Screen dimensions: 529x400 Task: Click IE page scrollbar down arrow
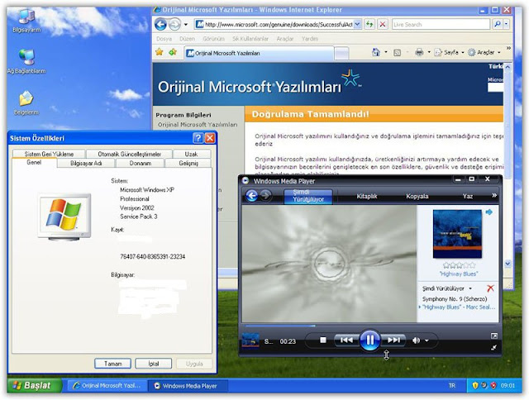click(508, 264)
